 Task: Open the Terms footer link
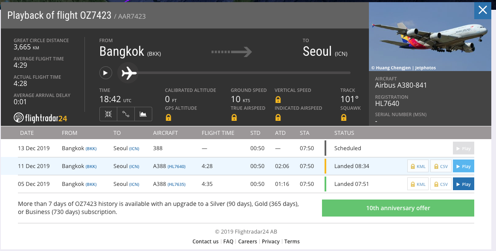[292, 242]
